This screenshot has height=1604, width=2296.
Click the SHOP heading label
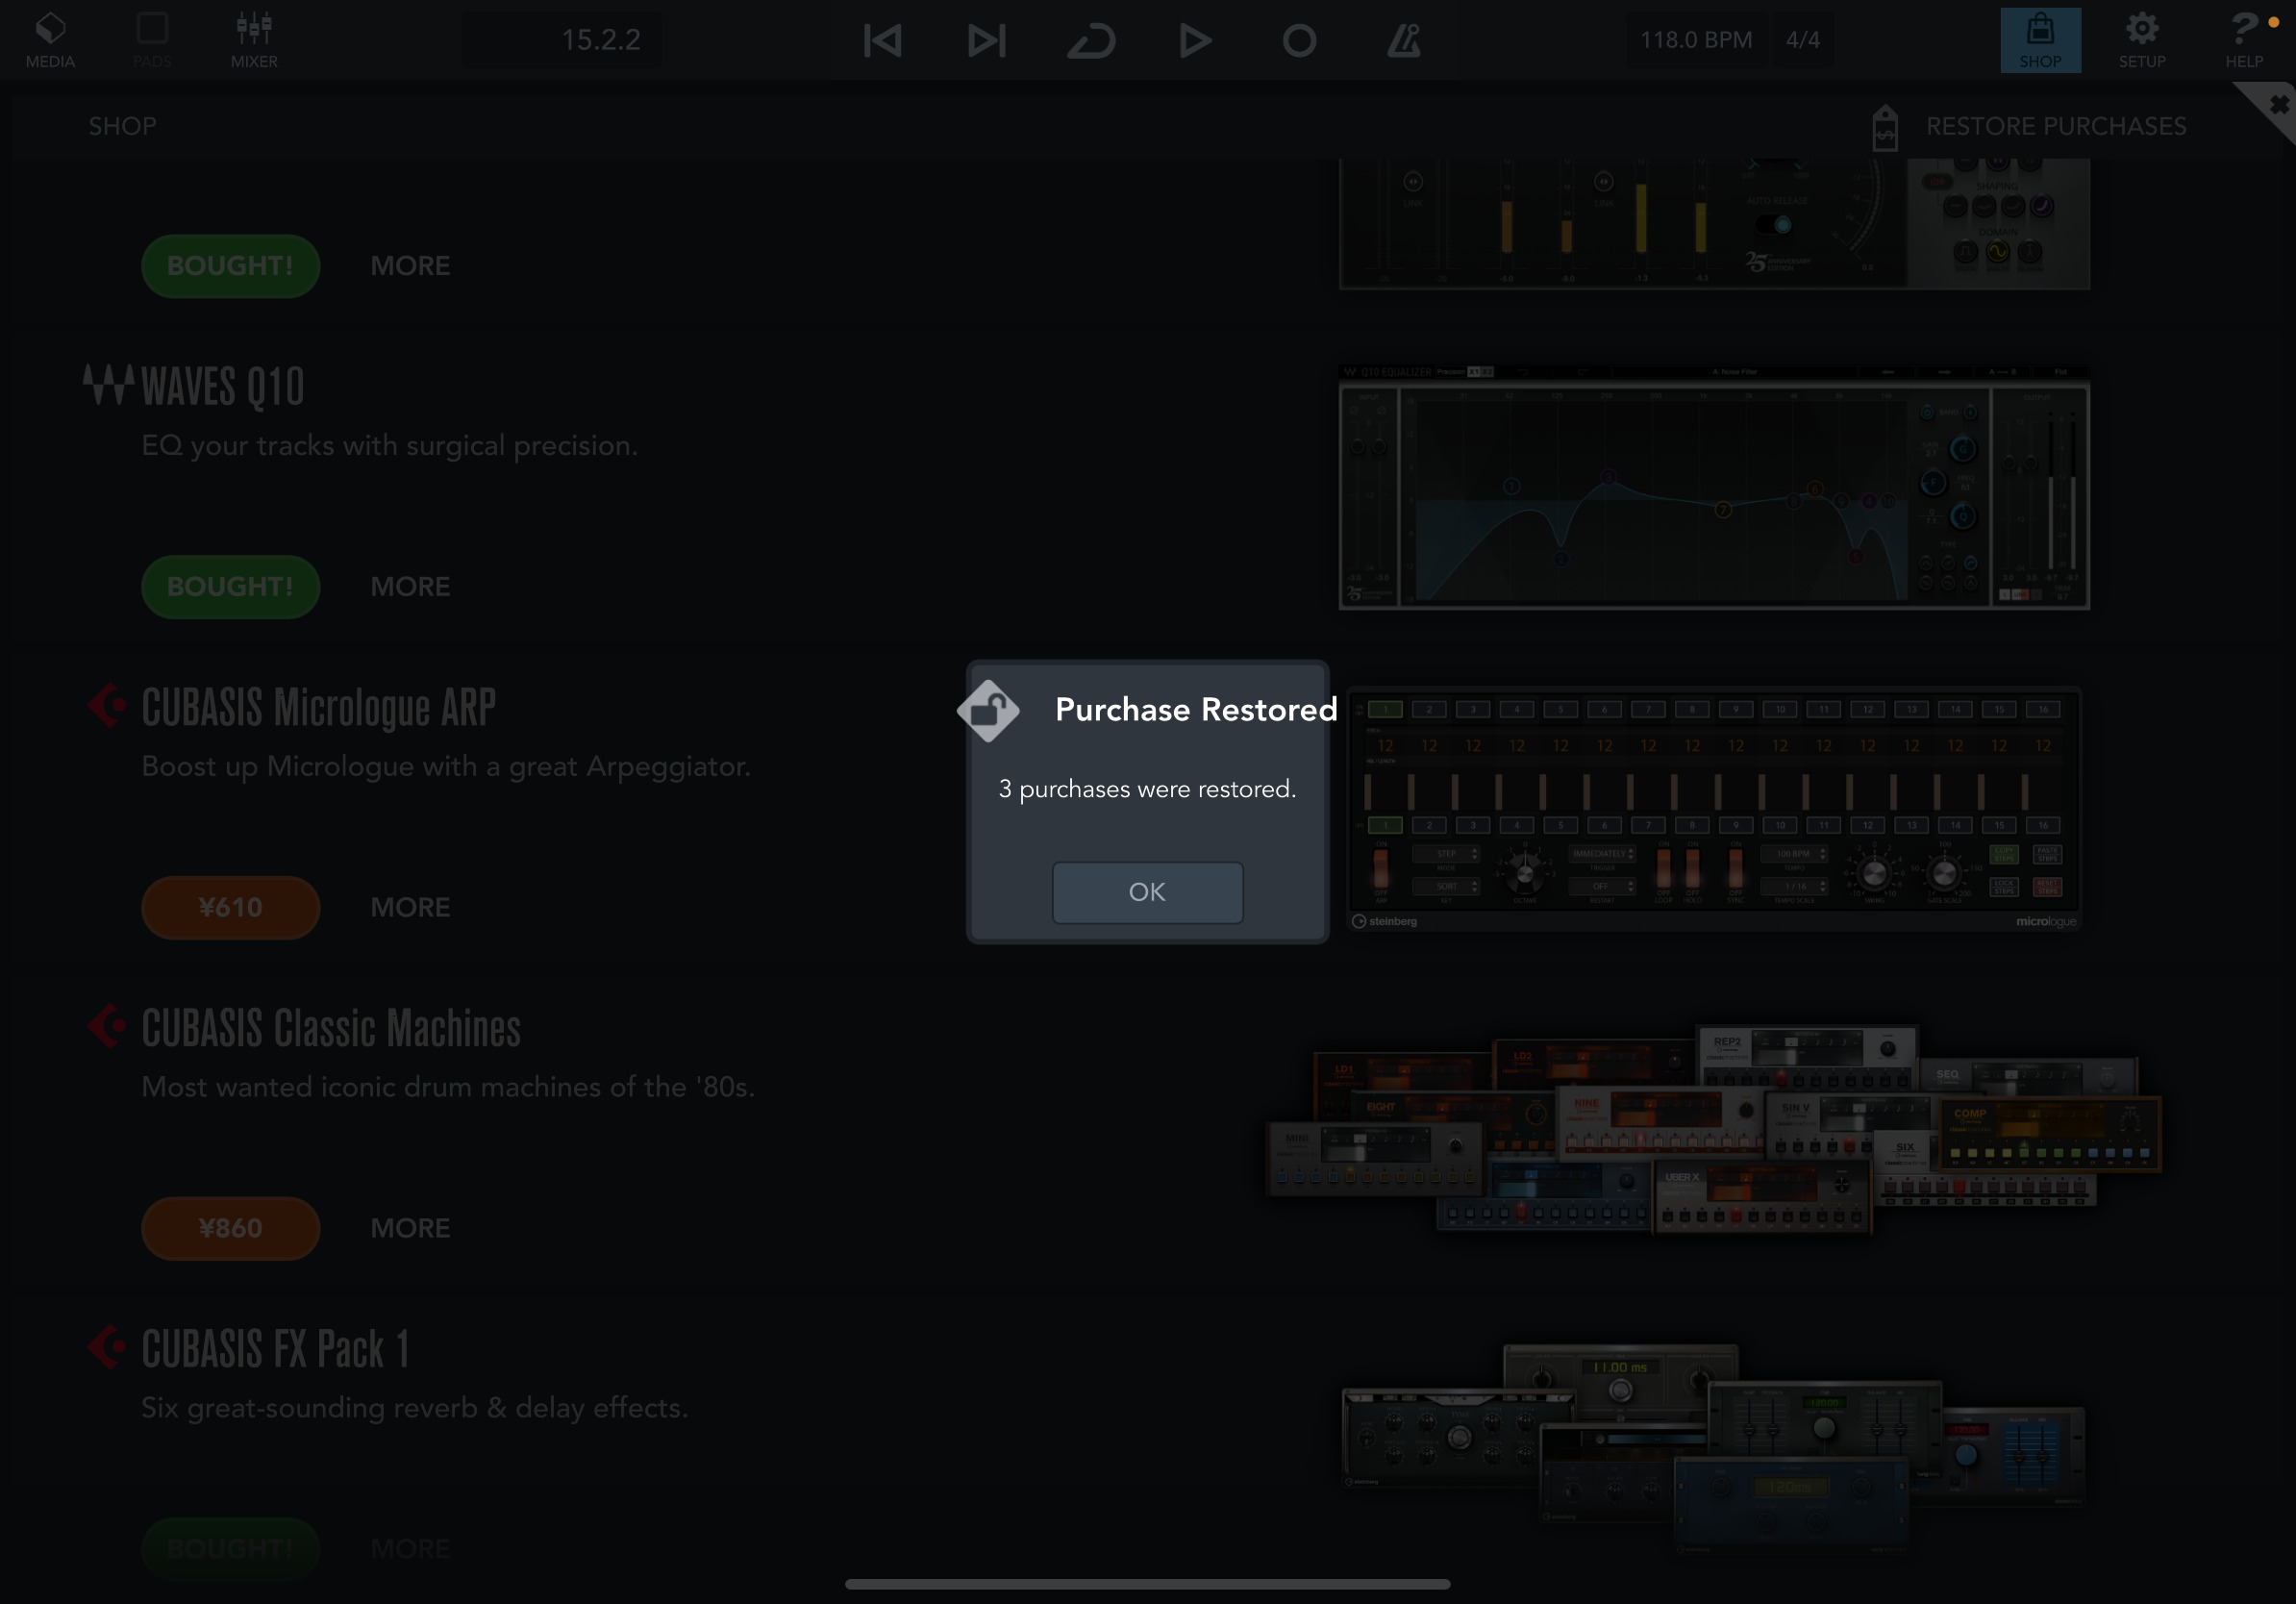[x=122, y=126]
